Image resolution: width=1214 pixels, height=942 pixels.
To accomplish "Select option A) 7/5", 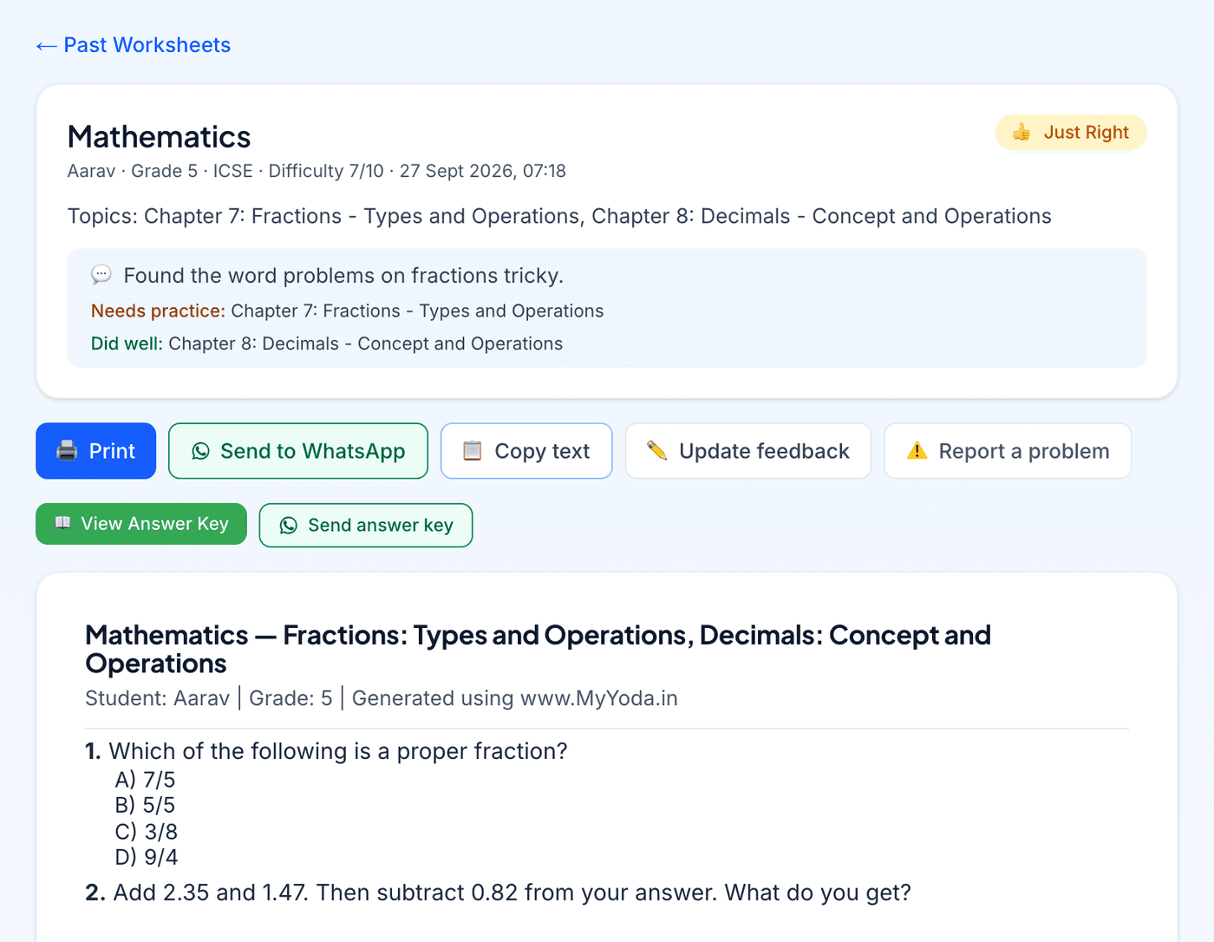I will point(145,780).
